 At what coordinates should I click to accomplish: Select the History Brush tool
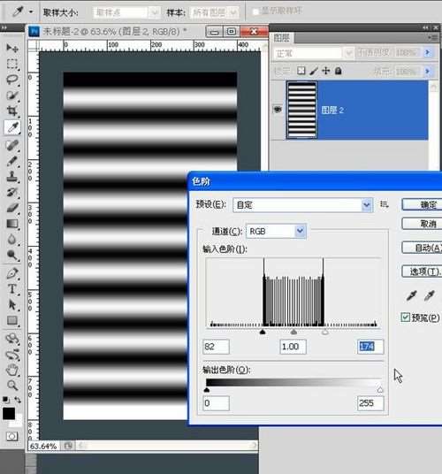pyautogui.click(x=12, y=192)
